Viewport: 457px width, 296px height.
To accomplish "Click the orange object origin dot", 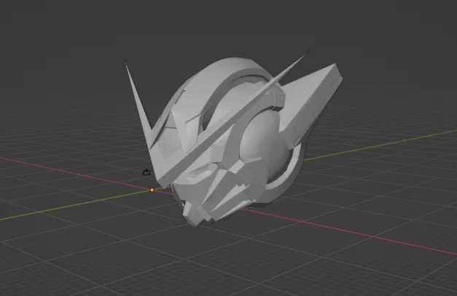I will coord(152,190).
